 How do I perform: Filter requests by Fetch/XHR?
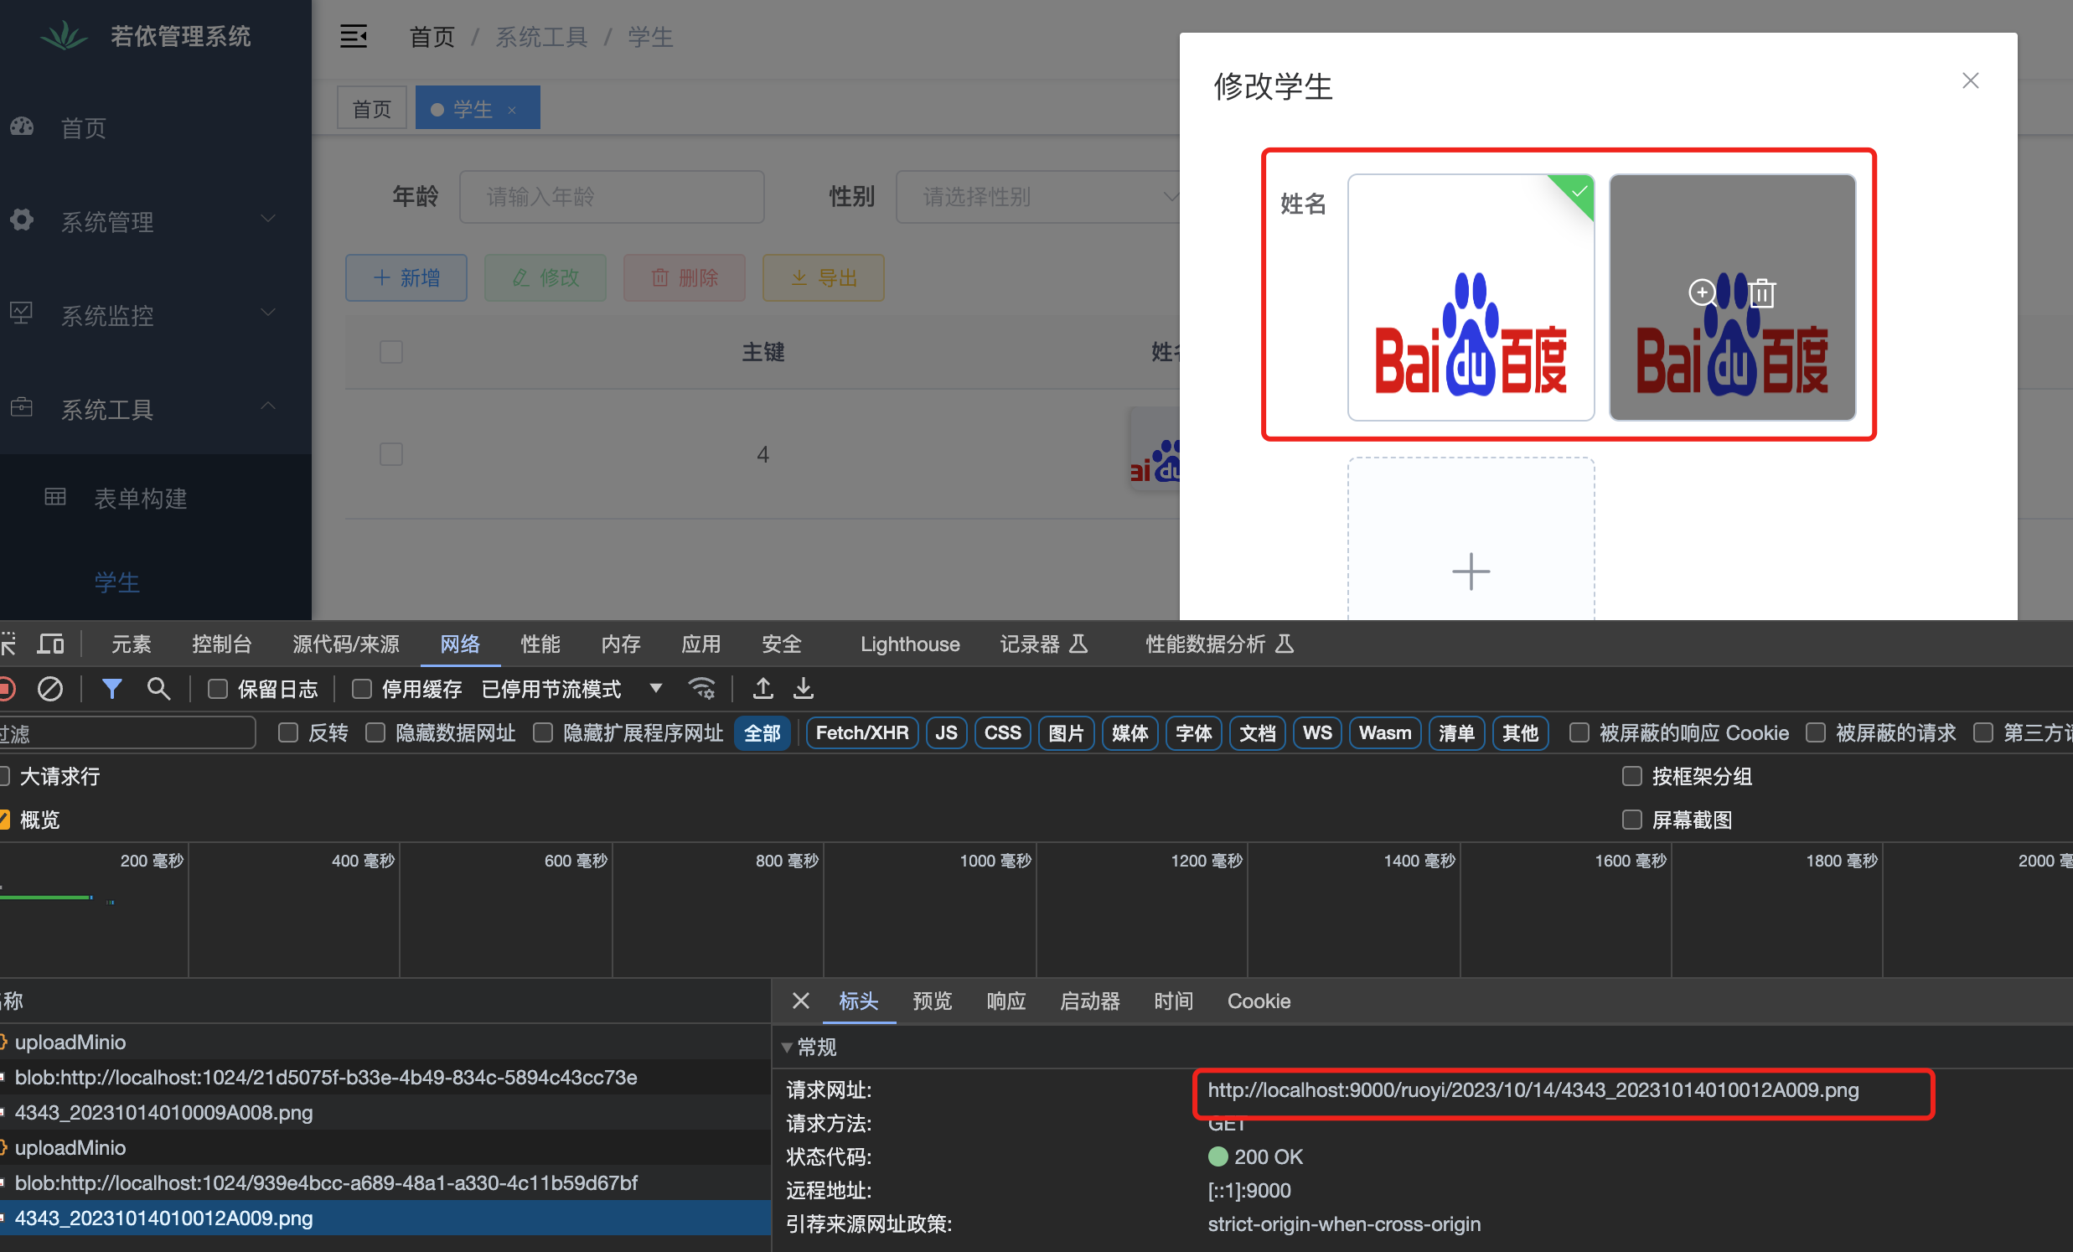pos(861,733)
